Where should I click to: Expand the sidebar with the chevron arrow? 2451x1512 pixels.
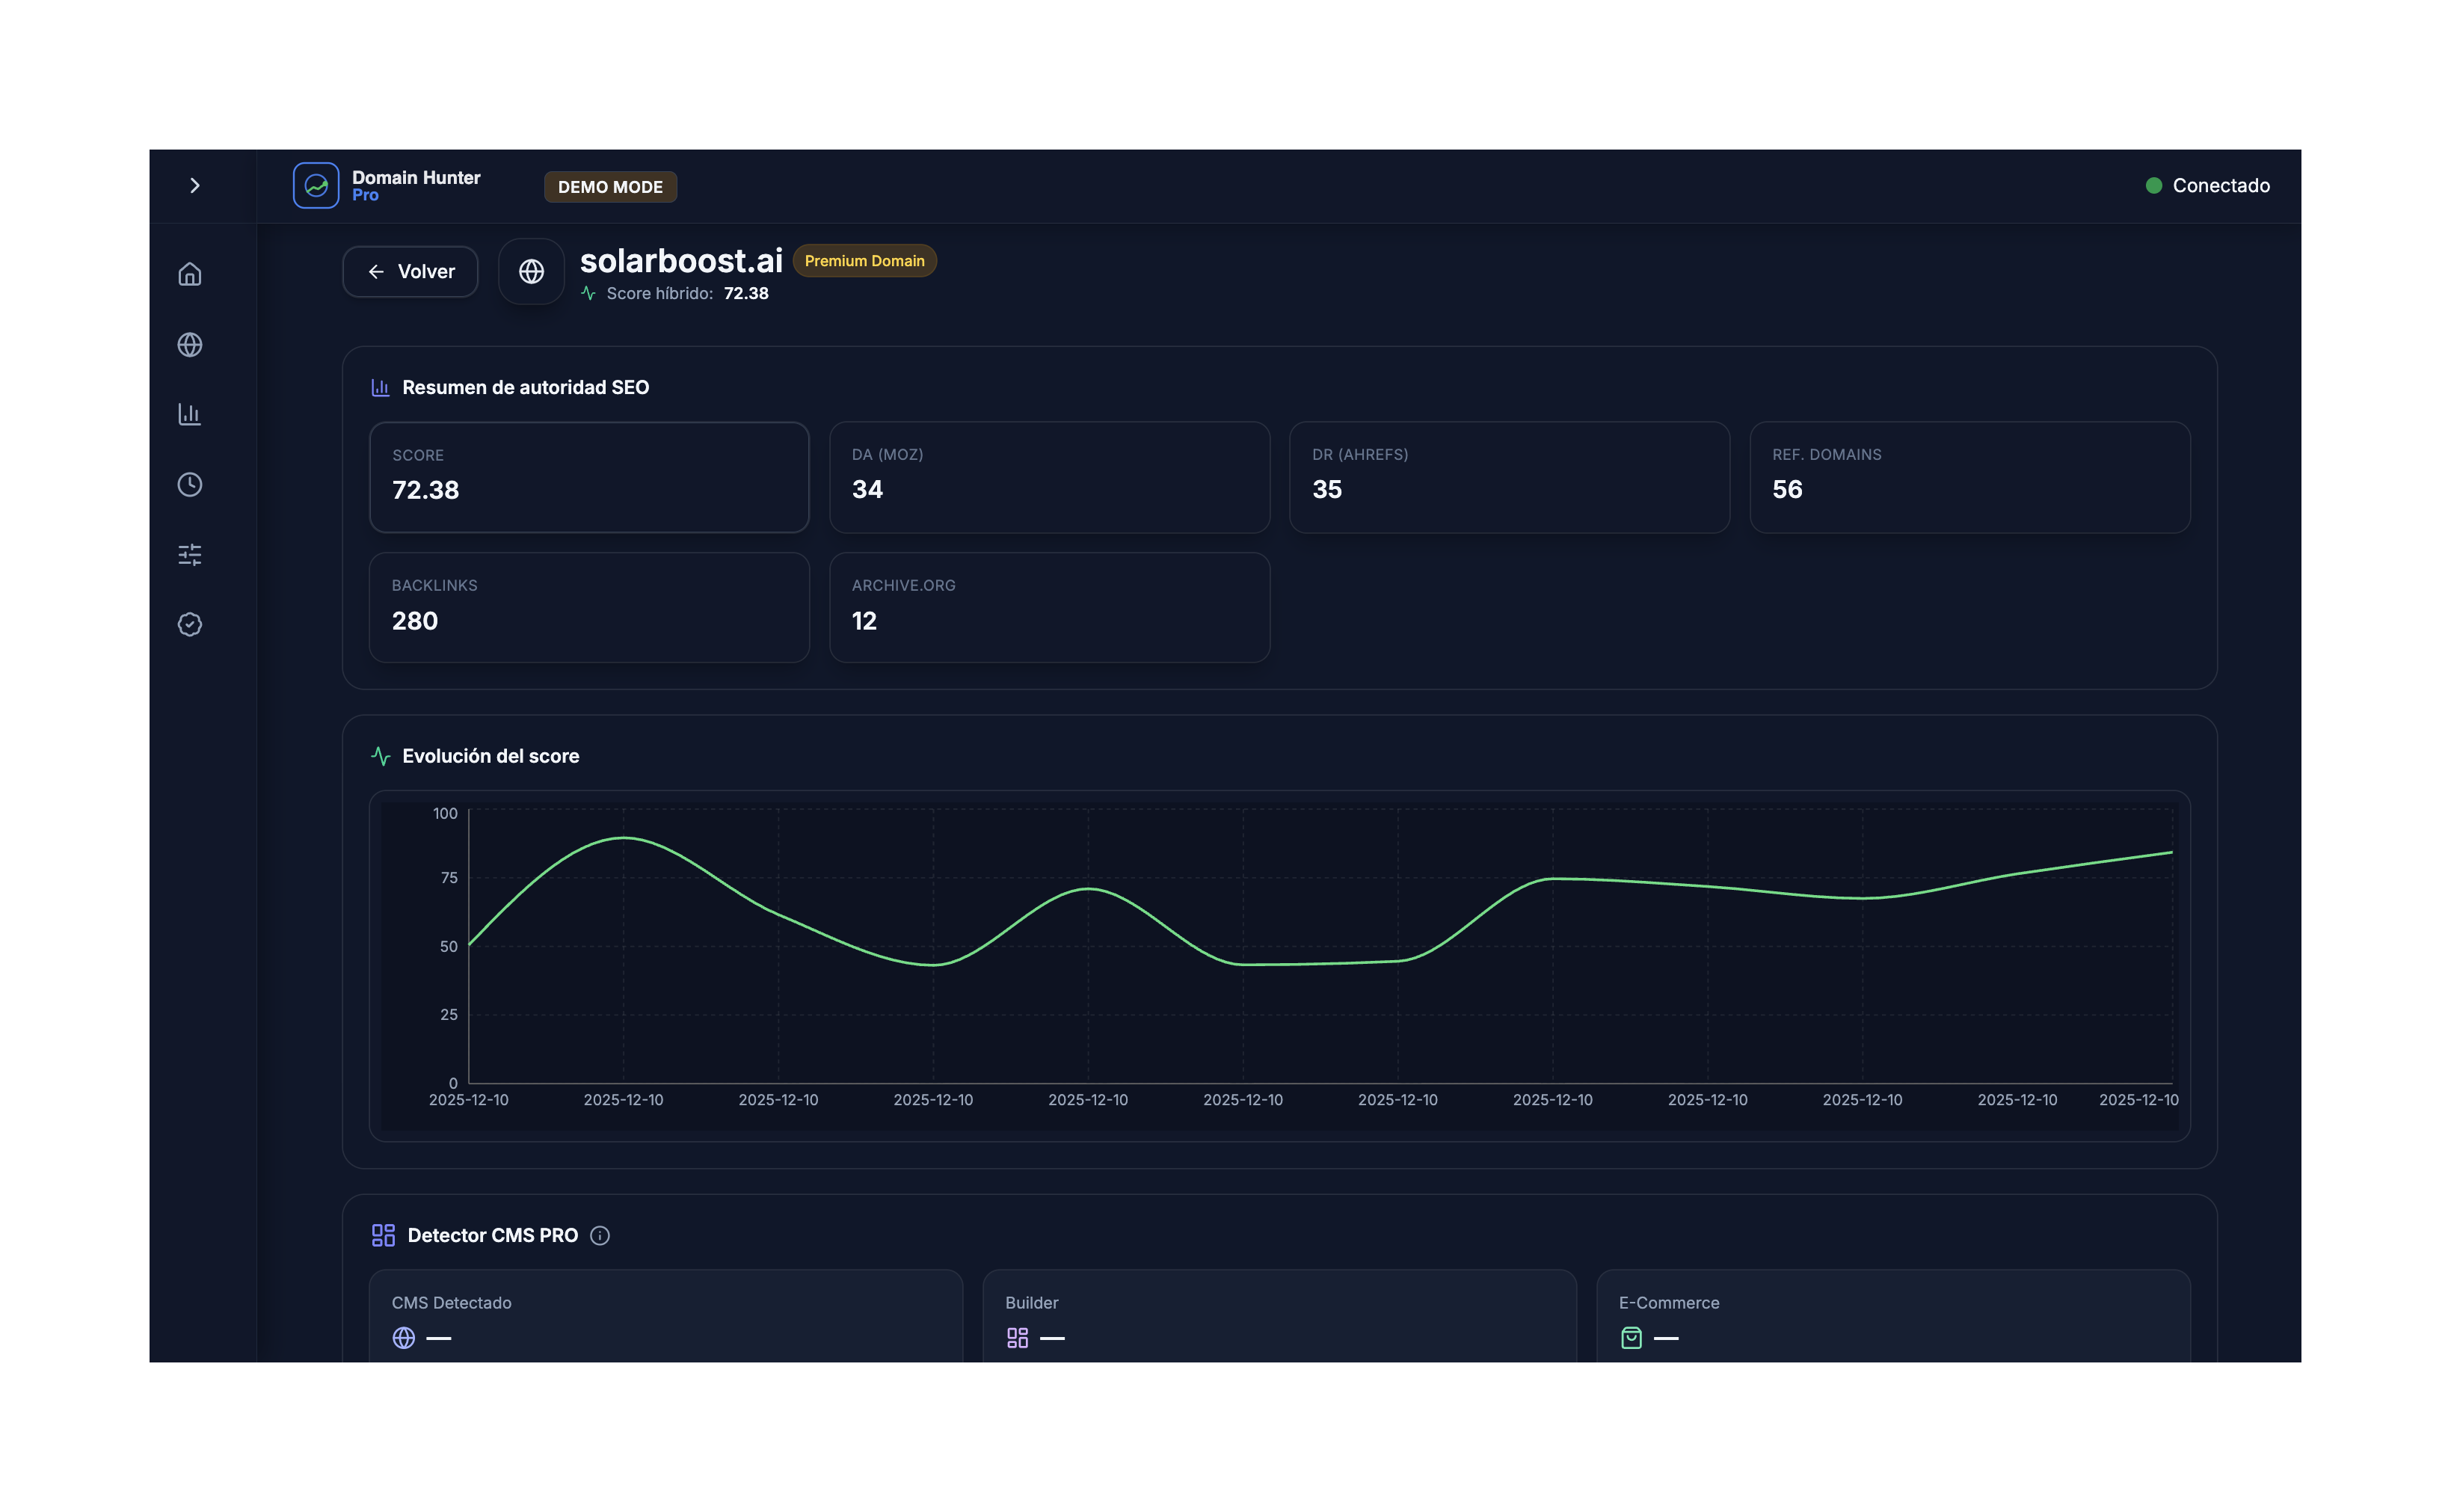click(195, 185)
